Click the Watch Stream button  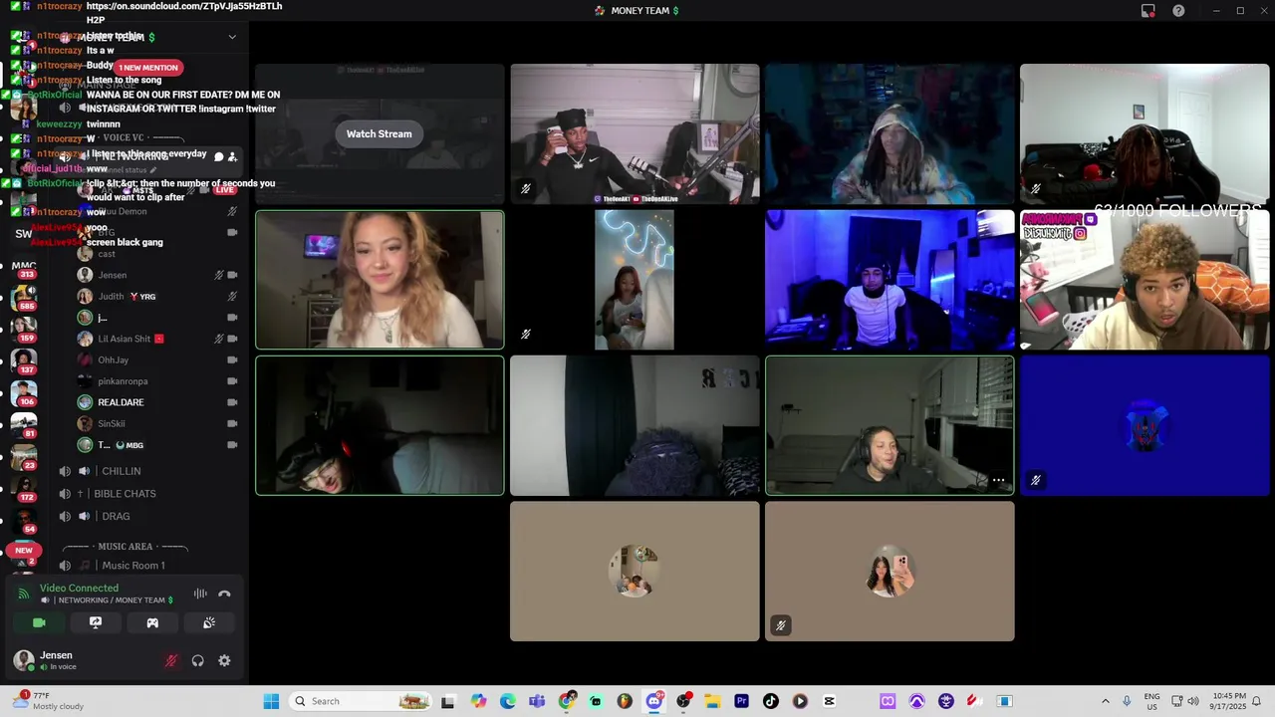pyautogui.click(x=379, y=133)
